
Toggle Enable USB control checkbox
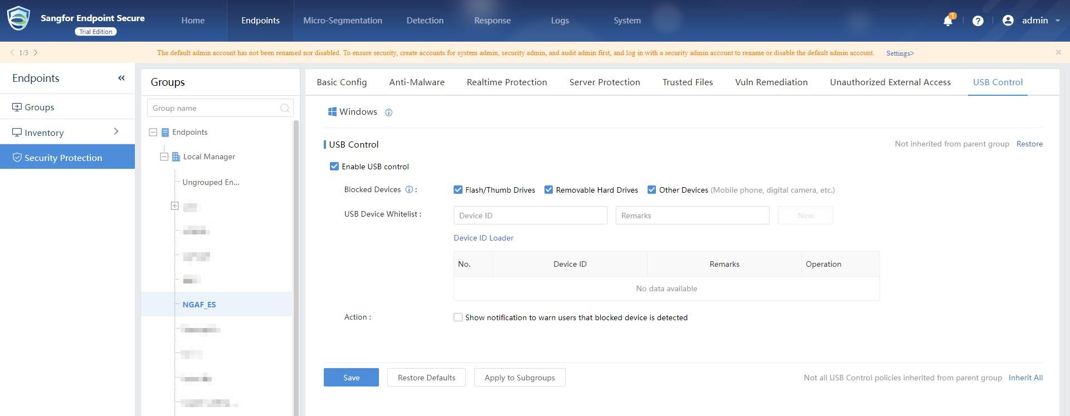pos(334,166)
